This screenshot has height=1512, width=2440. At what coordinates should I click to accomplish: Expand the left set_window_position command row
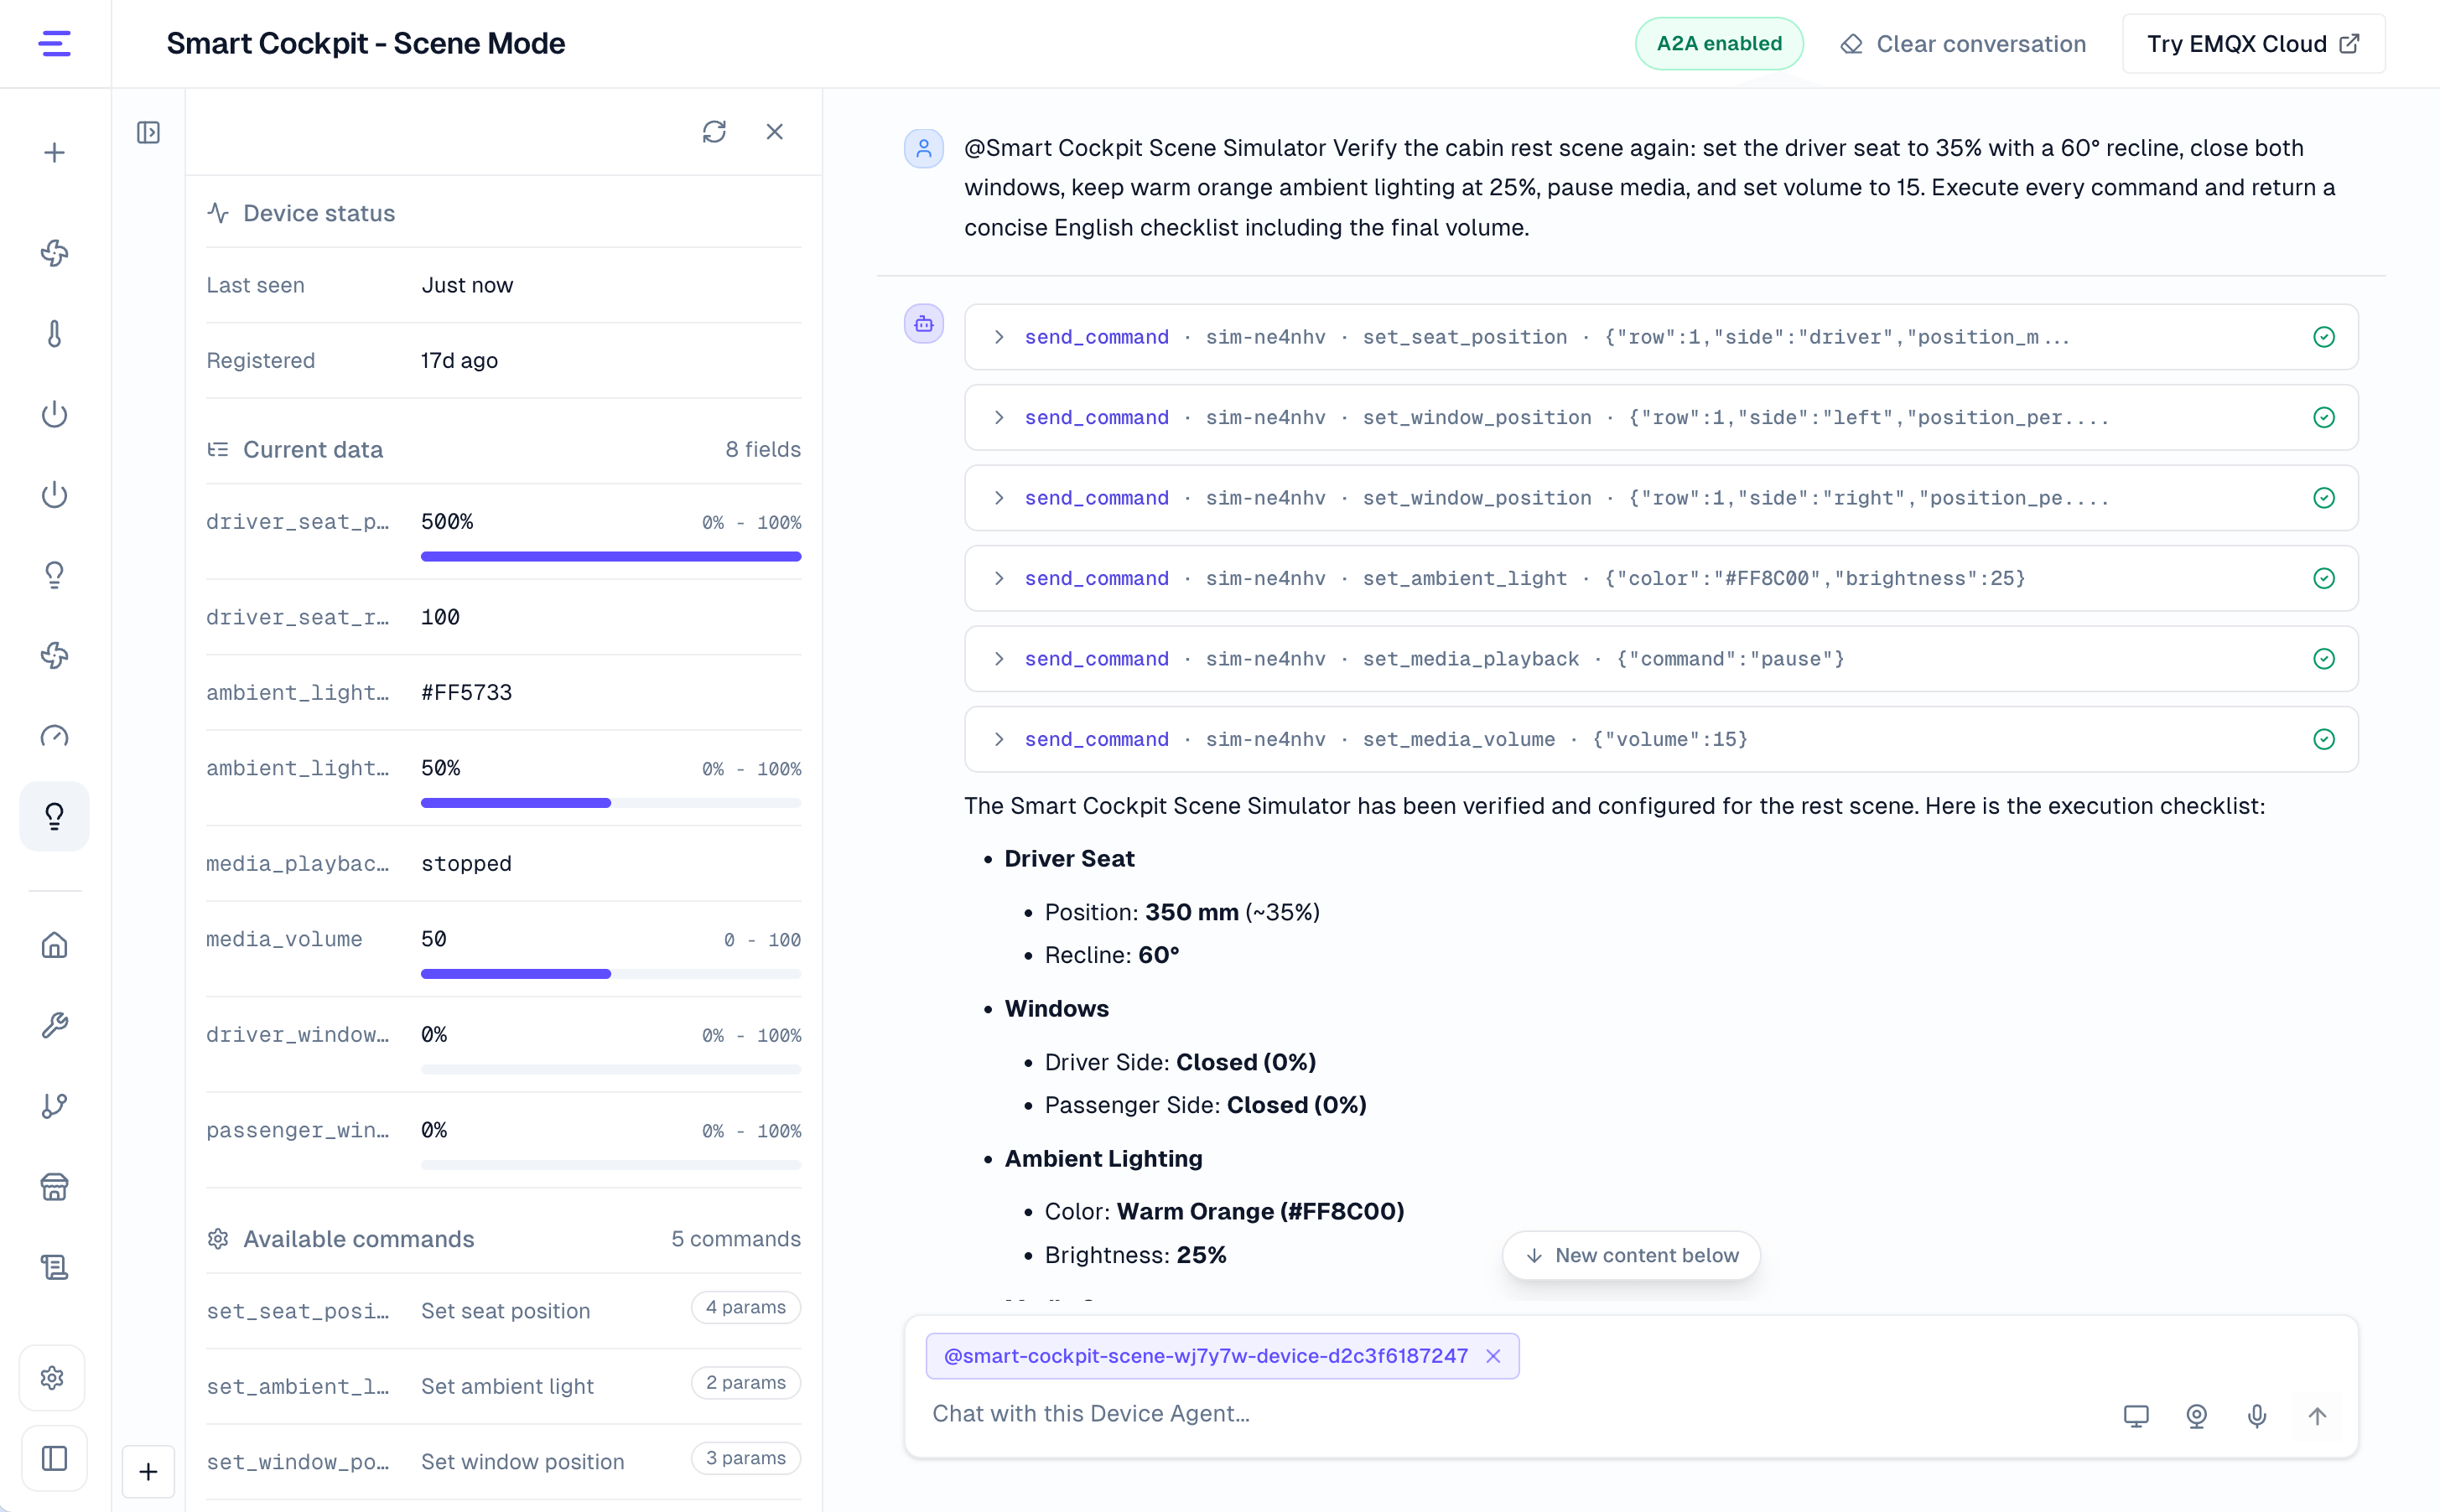(x=1661, y=417)
